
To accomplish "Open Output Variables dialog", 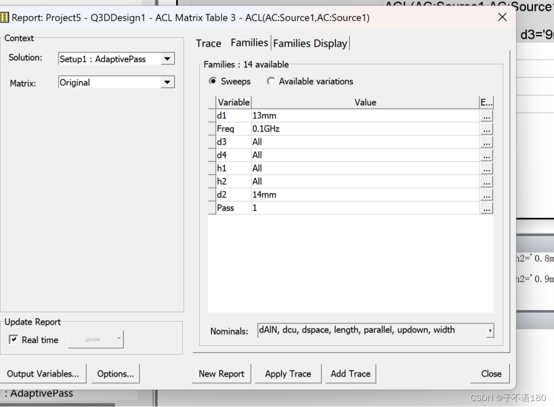I will point(43,373).
